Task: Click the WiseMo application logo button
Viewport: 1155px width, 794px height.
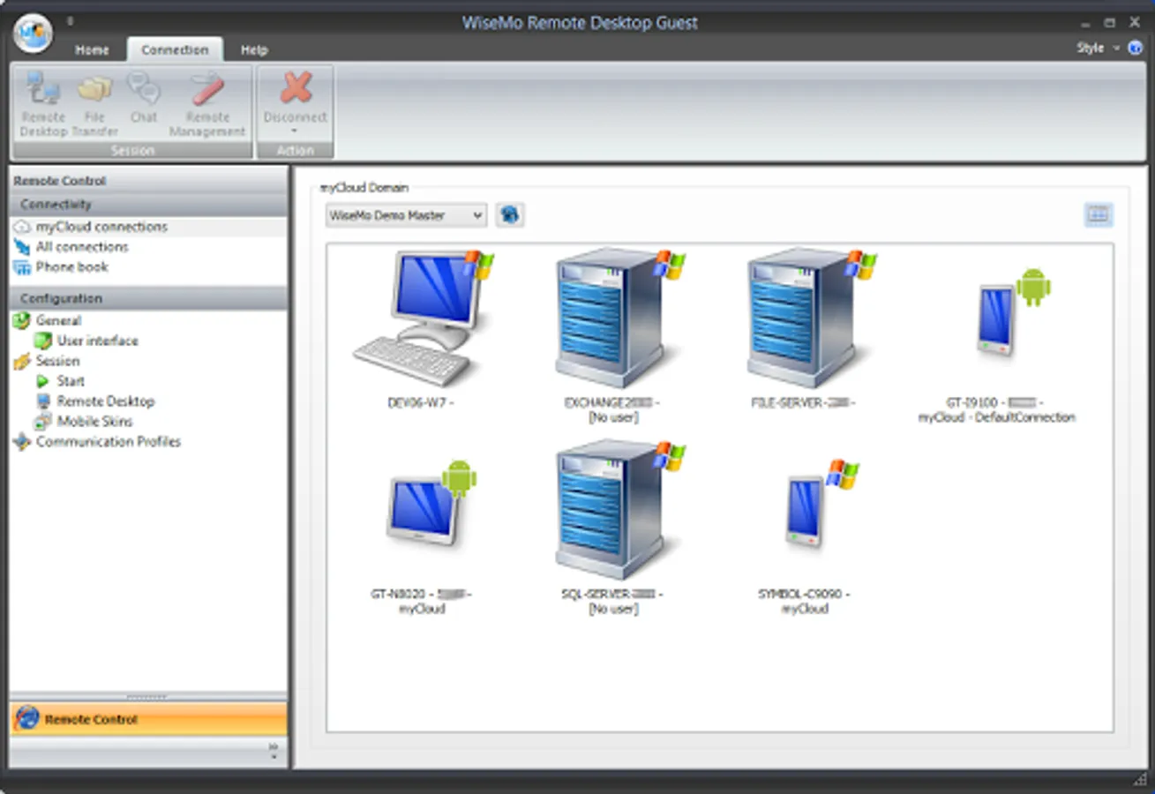Action: (x=32, y=33)
